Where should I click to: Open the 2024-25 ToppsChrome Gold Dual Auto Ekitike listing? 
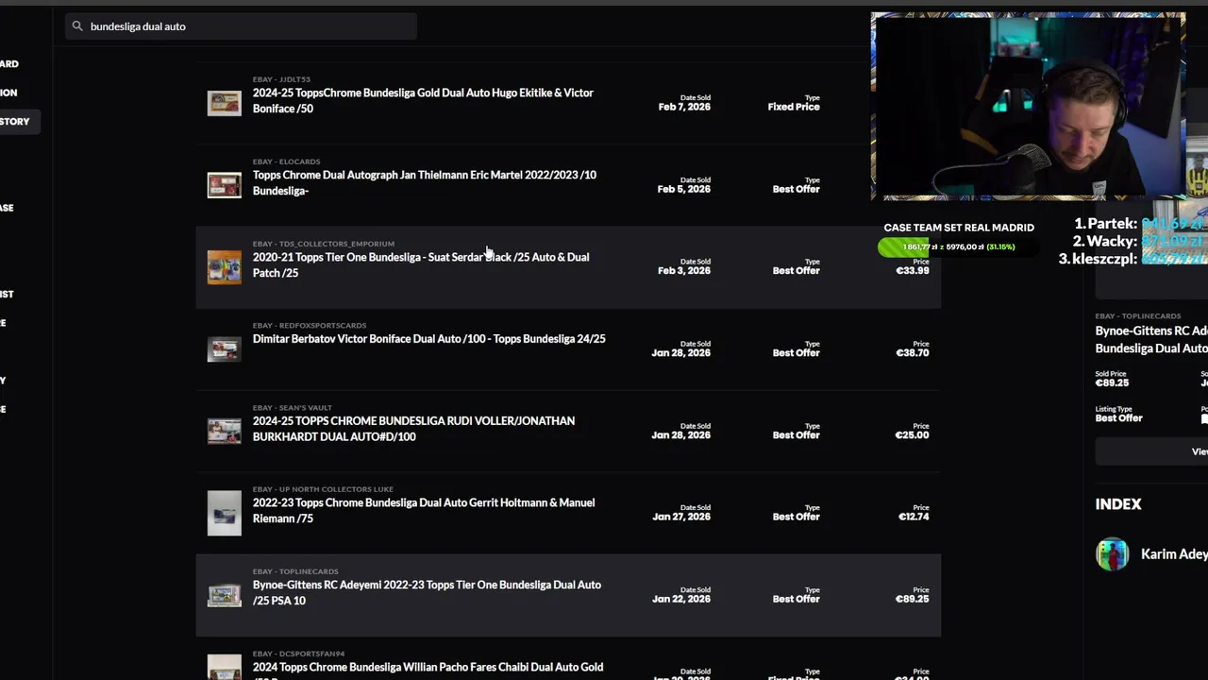coord(423,100)
